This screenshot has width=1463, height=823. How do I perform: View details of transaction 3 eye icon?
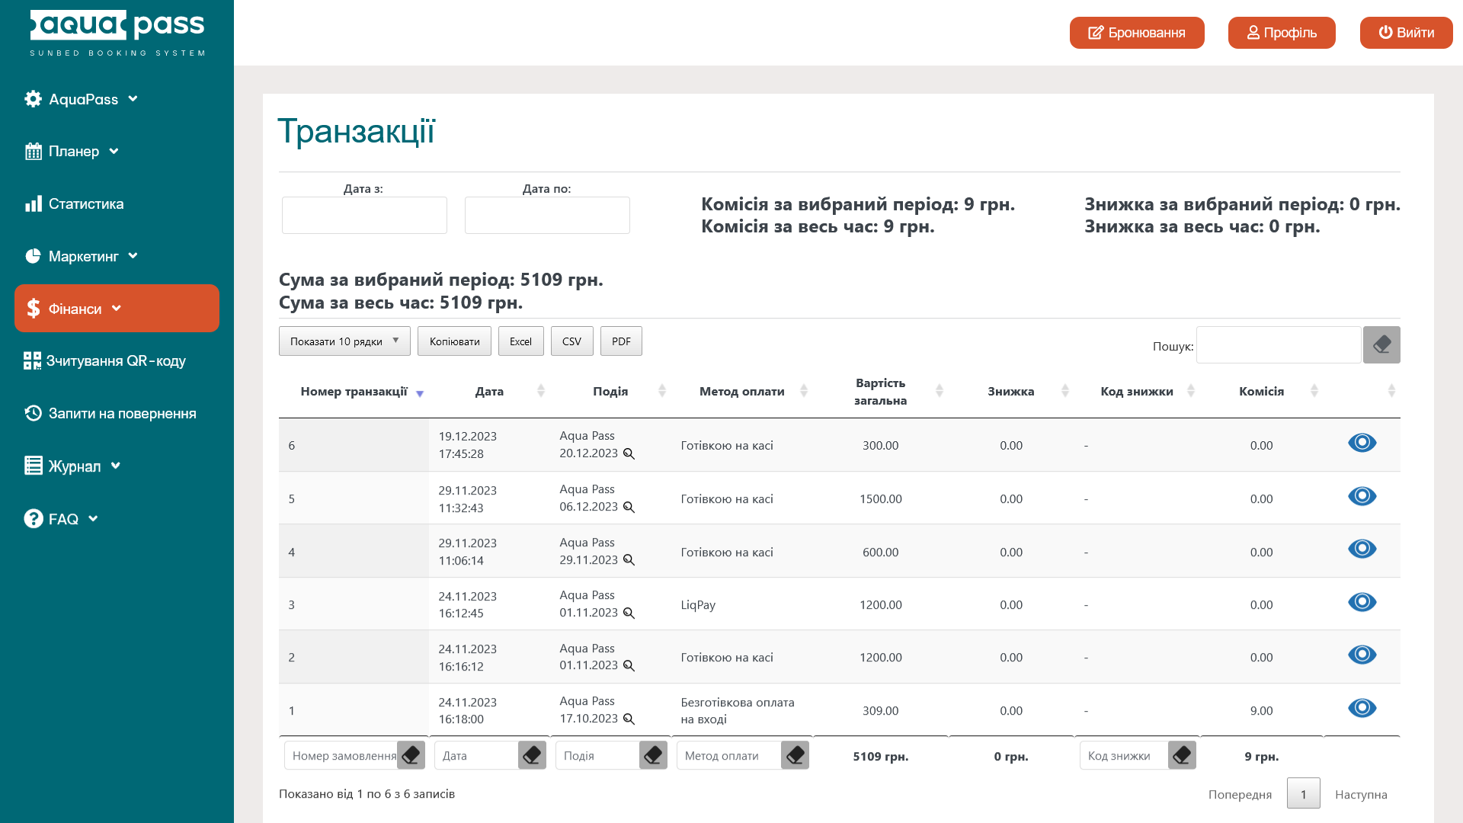[1362, 602]
